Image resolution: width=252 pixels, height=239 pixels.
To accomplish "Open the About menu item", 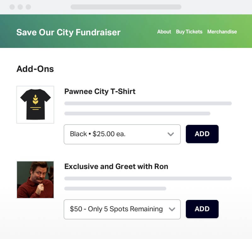I will pyautogui.click(x=164, y=32).
